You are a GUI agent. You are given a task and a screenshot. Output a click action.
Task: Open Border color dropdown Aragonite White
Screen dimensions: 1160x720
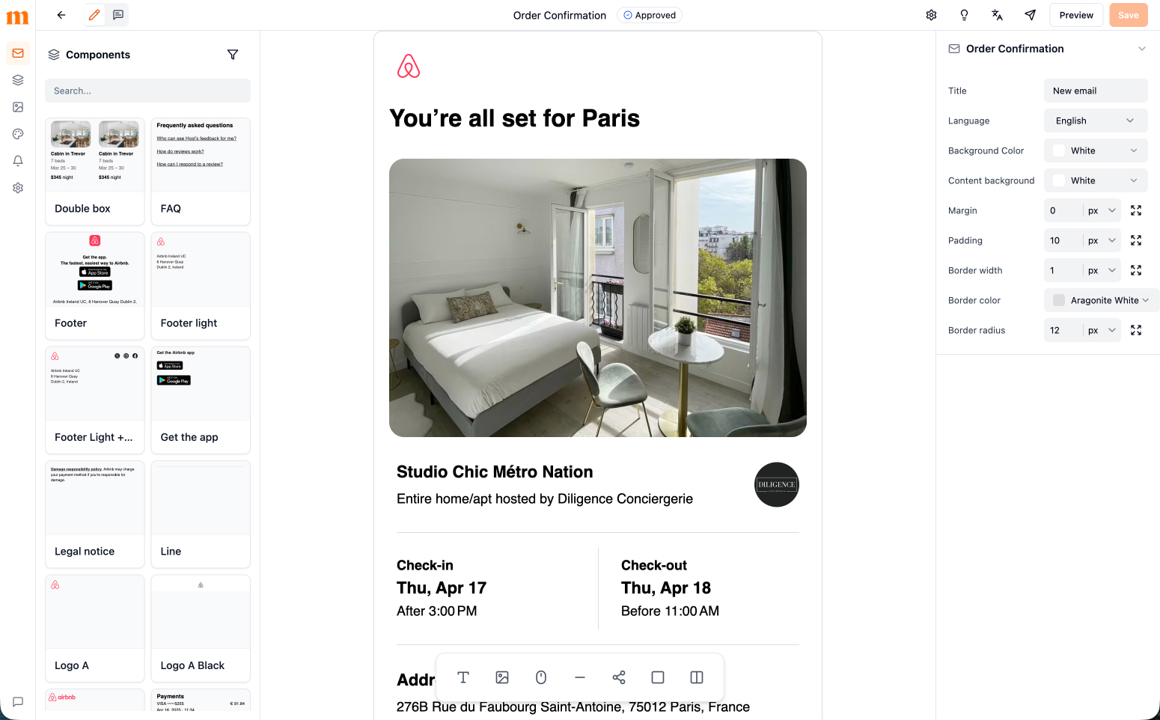coord(1102,300)
